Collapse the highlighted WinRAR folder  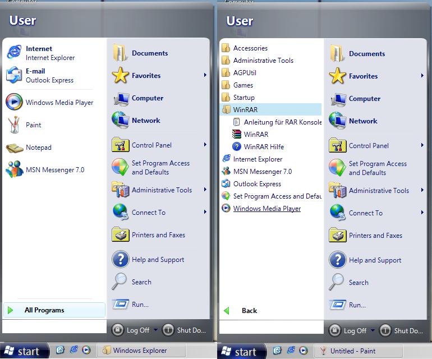coord(245,110)
